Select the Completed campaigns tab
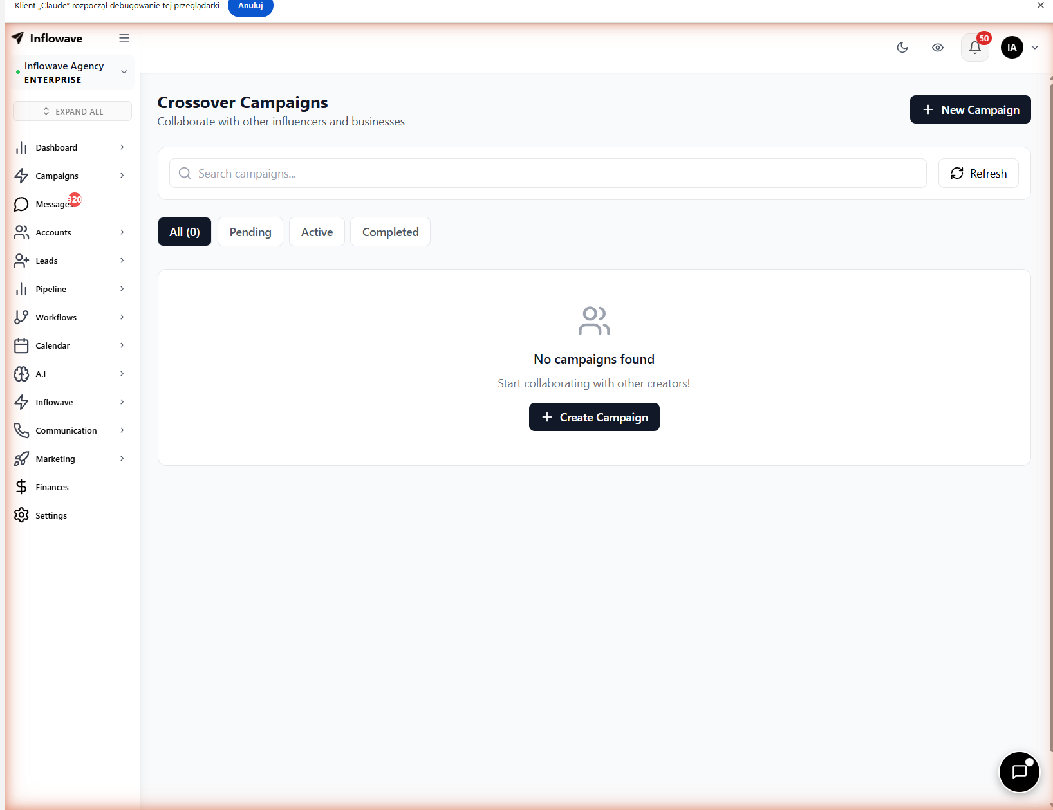 click(389, 232)
